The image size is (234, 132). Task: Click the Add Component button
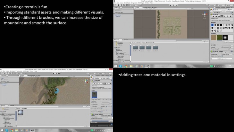(x=222, y=59)
